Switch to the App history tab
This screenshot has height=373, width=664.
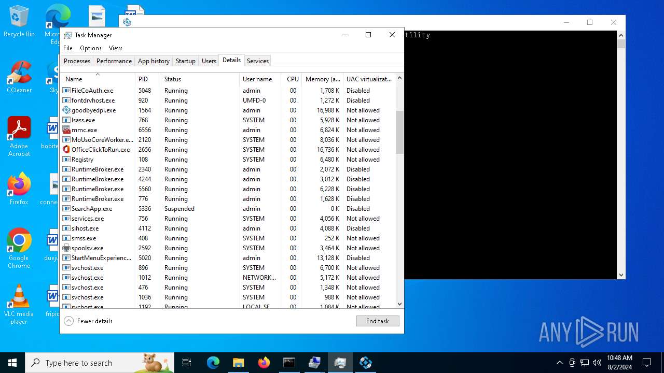click(x=154, y=61)
